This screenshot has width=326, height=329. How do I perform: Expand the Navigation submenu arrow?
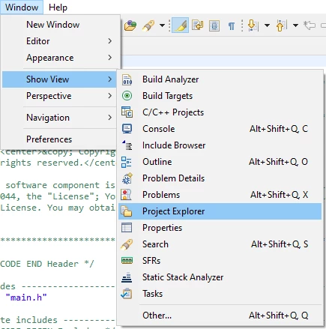point(110,118)
